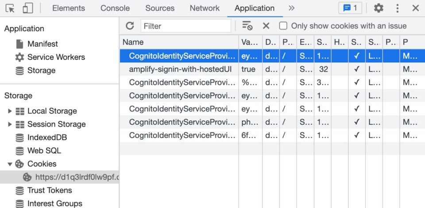425x208 pixels.
Task: Delete selected cookie X icon
Action: click(266, 26)
